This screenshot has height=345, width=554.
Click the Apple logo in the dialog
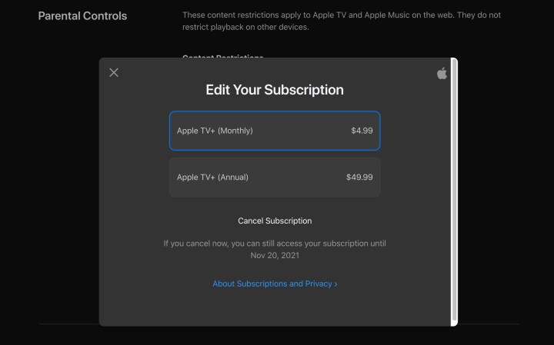point(442,74)
